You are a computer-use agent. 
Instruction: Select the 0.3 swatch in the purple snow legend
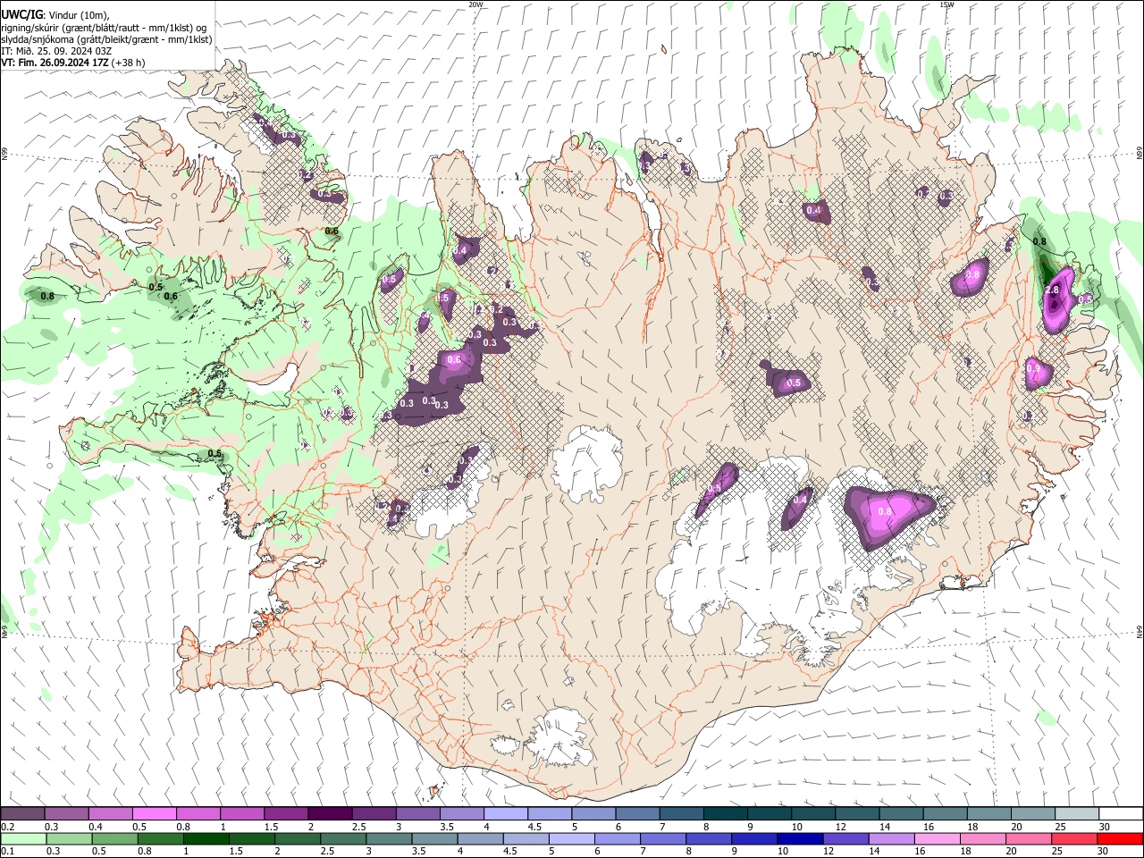(x=67, y=813)
